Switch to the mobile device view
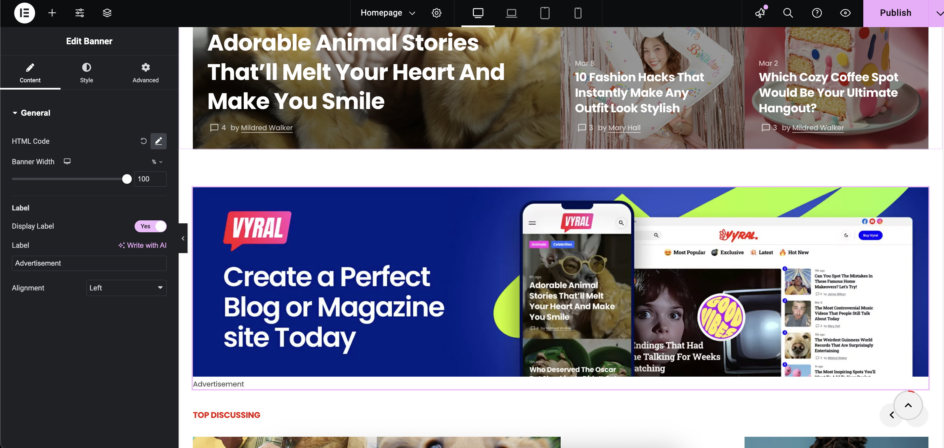The image size is (944, 448). pyautogui.click(x=578, y=13)
